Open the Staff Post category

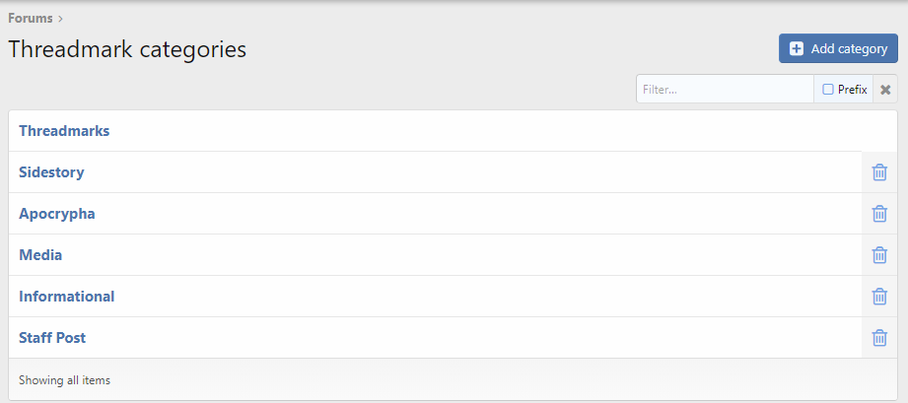(x=52, y=338)
